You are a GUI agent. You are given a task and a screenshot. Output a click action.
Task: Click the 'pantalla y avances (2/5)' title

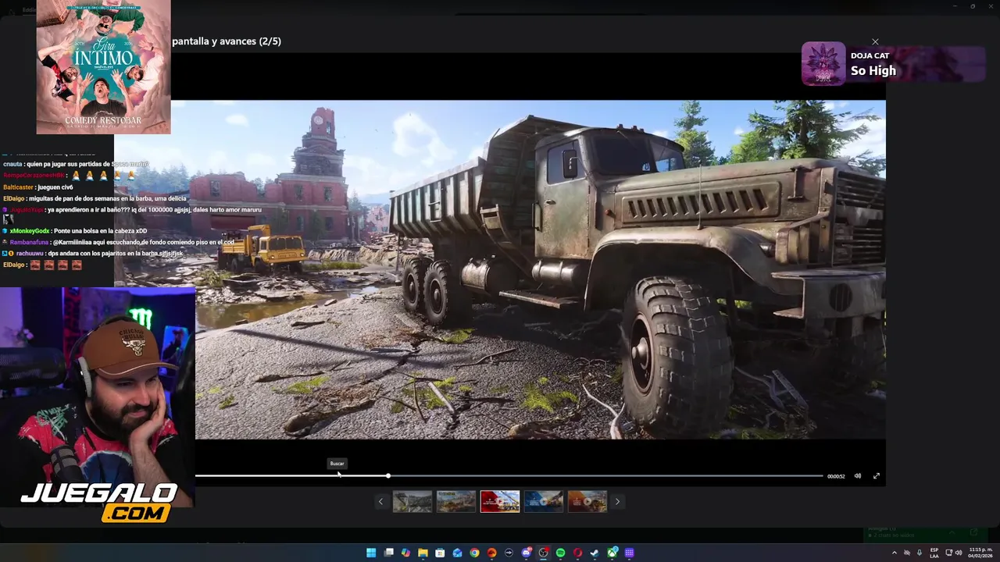pyautogui.click(x=227, y=41)
